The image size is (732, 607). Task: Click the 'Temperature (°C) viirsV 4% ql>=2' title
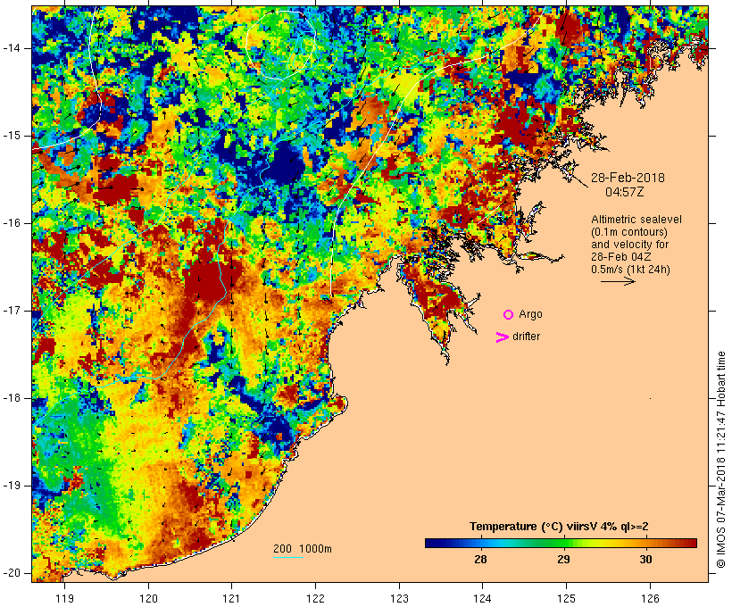click(x=559, y=527)
